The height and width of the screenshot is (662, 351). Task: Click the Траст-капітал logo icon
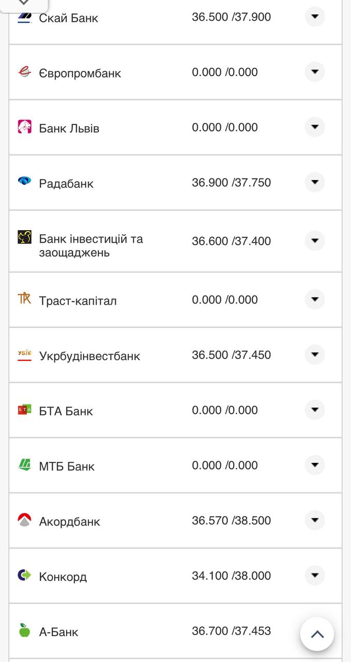[x=24, y=298]
